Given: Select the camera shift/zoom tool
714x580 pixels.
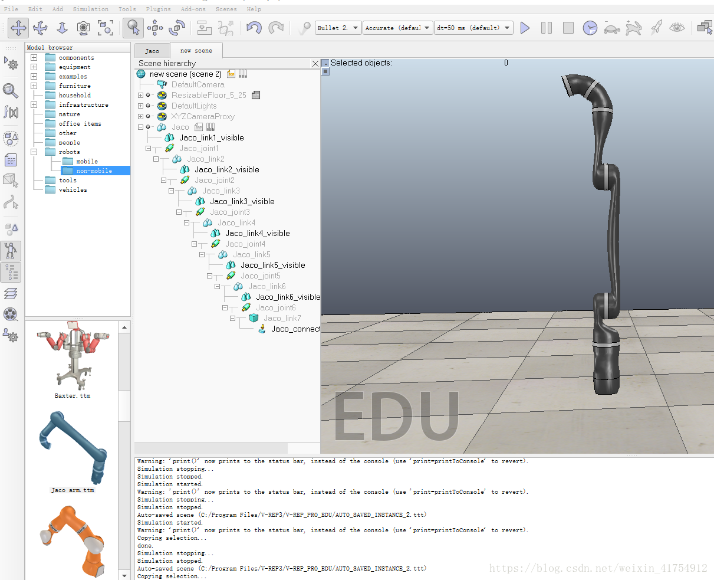Looking at the screenshot, I should 62,28.
